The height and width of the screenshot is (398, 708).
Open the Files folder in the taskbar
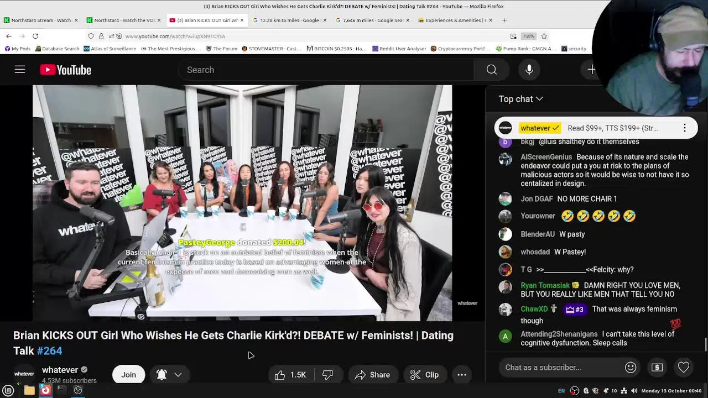(29, 390)
